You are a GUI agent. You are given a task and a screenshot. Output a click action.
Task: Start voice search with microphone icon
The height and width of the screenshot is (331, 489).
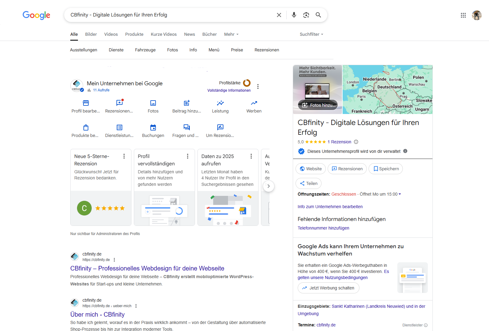point(294,15)
